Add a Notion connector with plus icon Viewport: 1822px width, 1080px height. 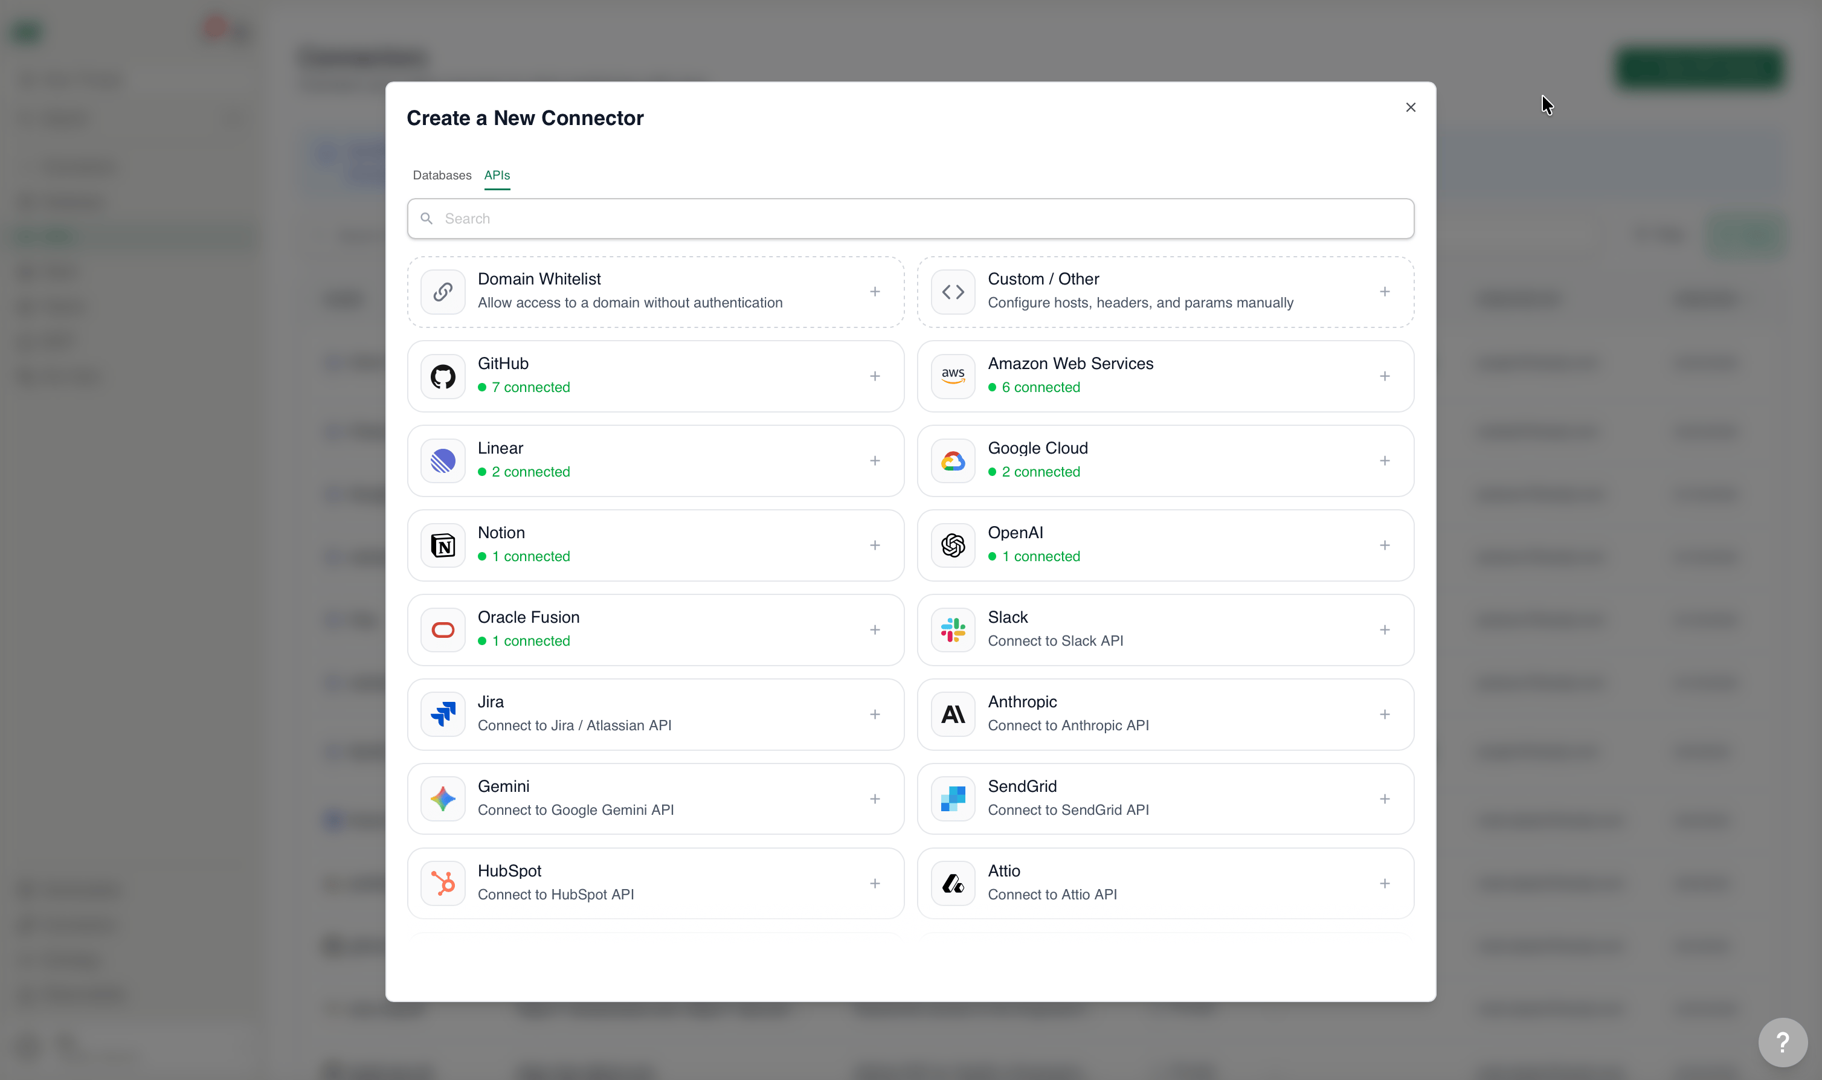pos(875,545)
